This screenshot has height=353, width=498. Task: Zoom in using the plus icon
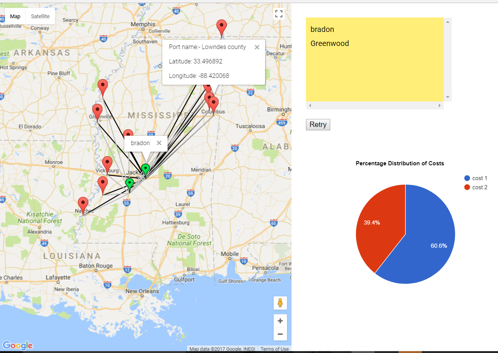click(x=280, y=321)
